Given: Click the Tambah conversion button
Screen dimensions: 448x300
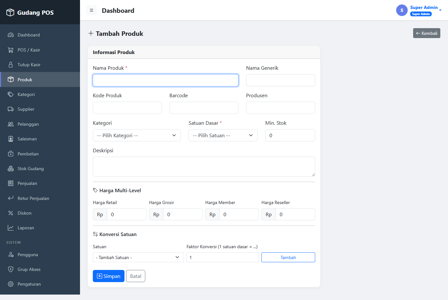Looking at the screenshot, I should point(288,257).
